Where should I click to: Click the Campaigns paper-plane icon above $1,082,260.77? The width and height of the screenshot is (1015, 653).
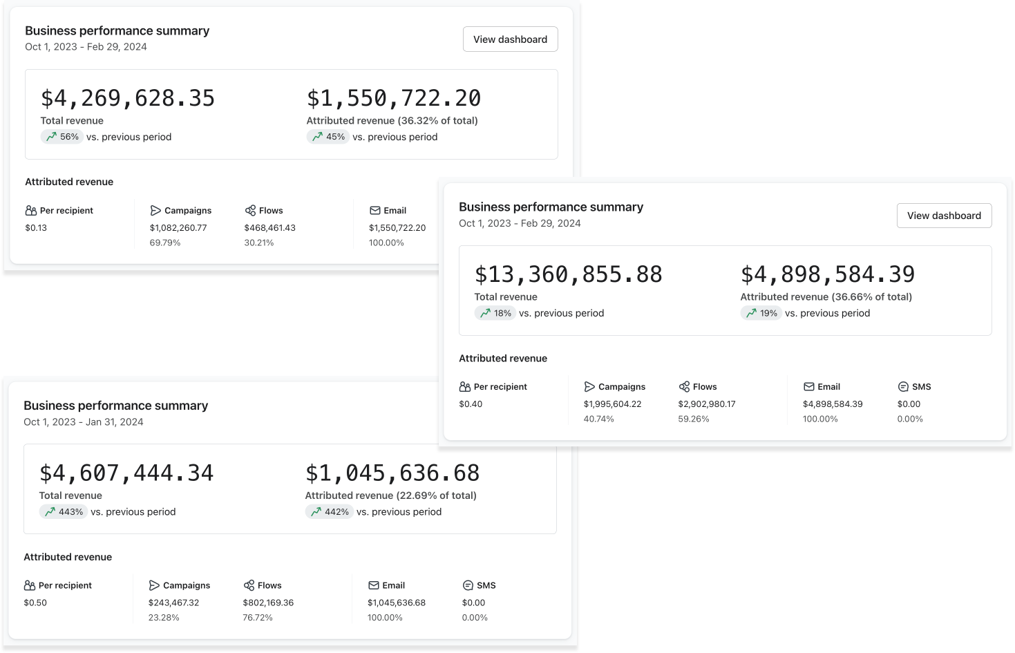155,211
